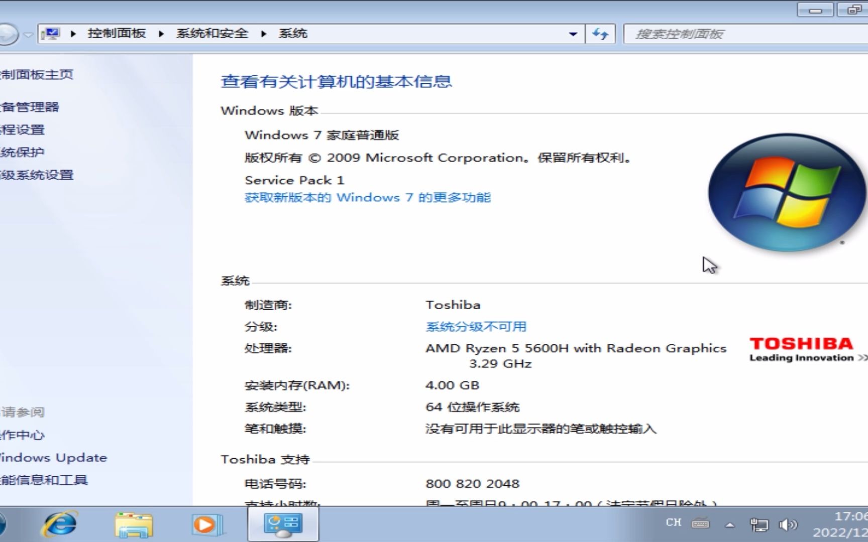Launch Internet Explorer from taskbar
This screenshot has width=868, height=542.
coord(60,524)
